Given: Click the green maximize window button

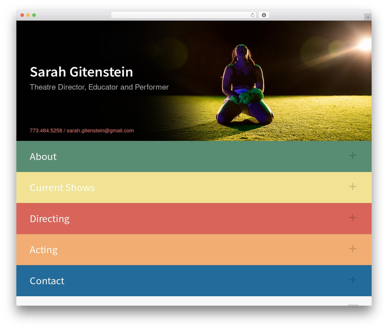Looking at the screenshot, I should click(34, 15).
